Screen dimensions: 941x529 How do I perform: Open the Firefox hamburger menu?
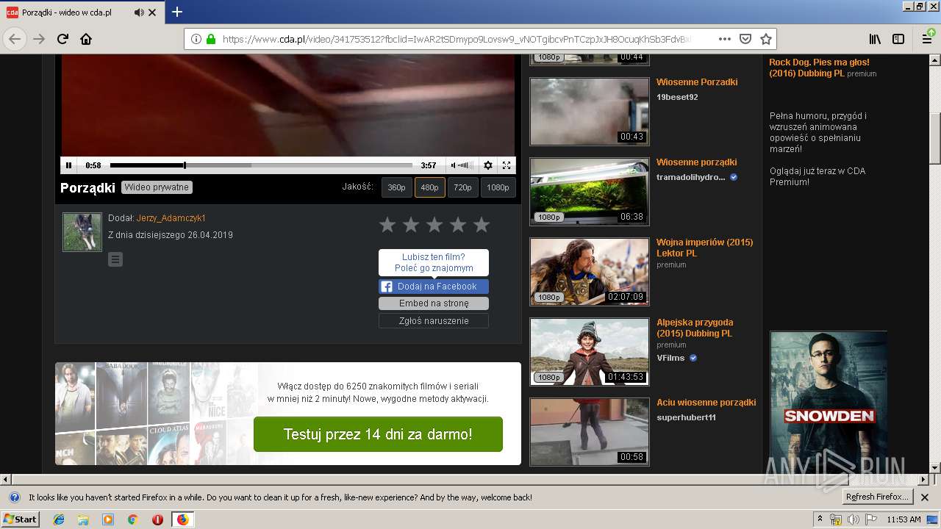[x=927, y=39]
